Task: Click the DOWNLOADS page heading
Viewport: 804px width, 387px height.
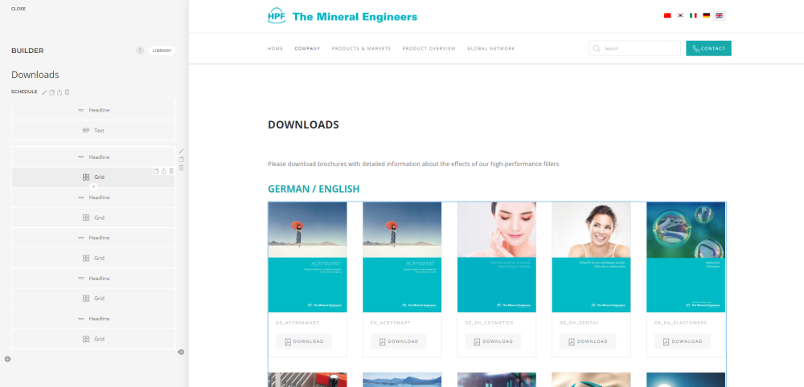Action: [303, 124]
